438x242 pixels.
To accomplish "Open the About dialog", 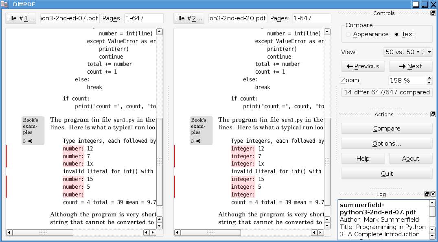I will 411,159.
